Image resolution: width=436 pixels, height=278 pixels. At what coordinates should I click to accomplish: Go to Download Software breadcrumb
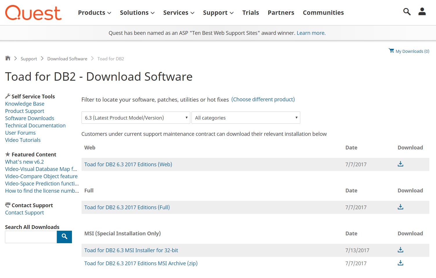coord(67,59)
